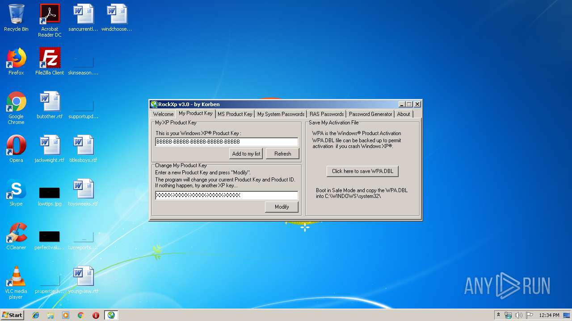Switch to the MS Product Key tab
Image resolution: width=572 pixels, height=321 pixels.
pyautogui.click(x=235, y=114)
